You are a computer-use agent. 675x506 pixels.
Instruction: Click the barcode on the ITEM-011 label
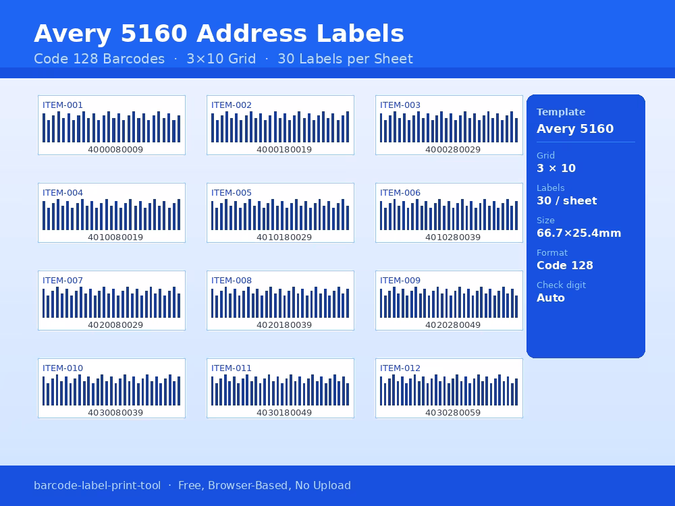(x=280, y=390)
